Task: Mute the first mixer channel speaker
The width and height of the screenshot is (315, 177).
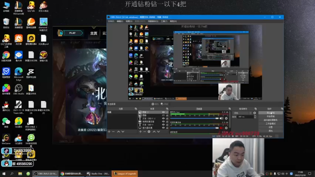Action: [x=221, y=118]
